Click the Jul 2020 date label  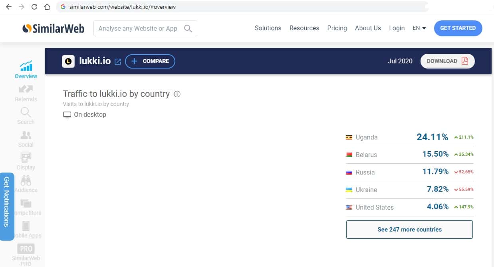[400, 61]
